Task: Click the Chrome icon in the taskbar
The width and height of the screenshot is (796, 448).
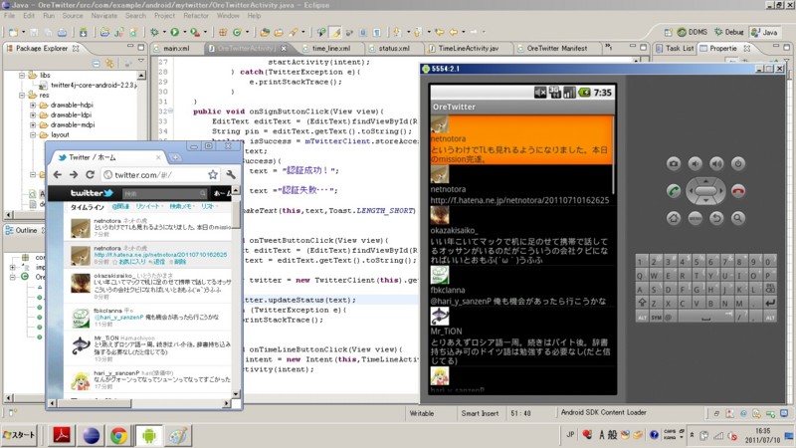Action: 118,435
